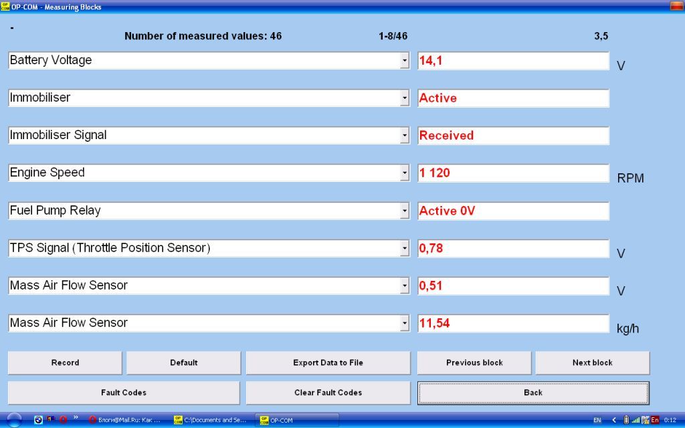Switch to the Mail.Ru browser taskbar item

pos(125,420)
